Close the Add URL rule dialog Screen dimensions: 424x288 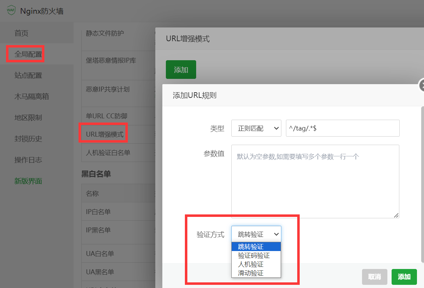[x=421, y=85]
